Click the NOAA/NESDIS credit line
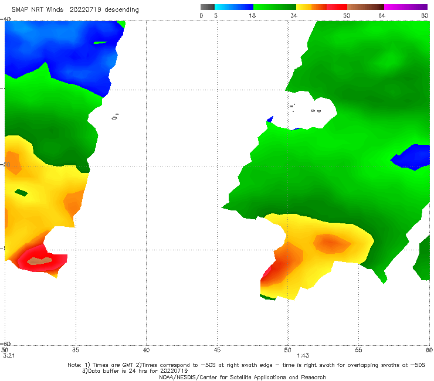434x381 pixels. click(242, 377)
